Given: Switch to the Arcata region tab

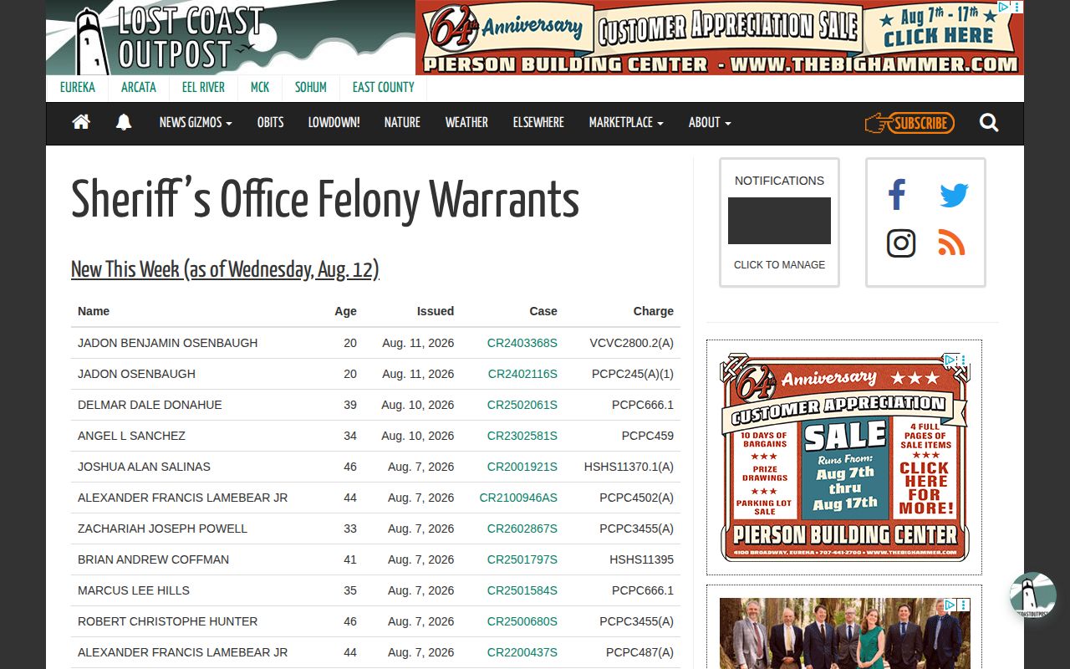Looking at the screenshot, I should [x=139, y=87].
